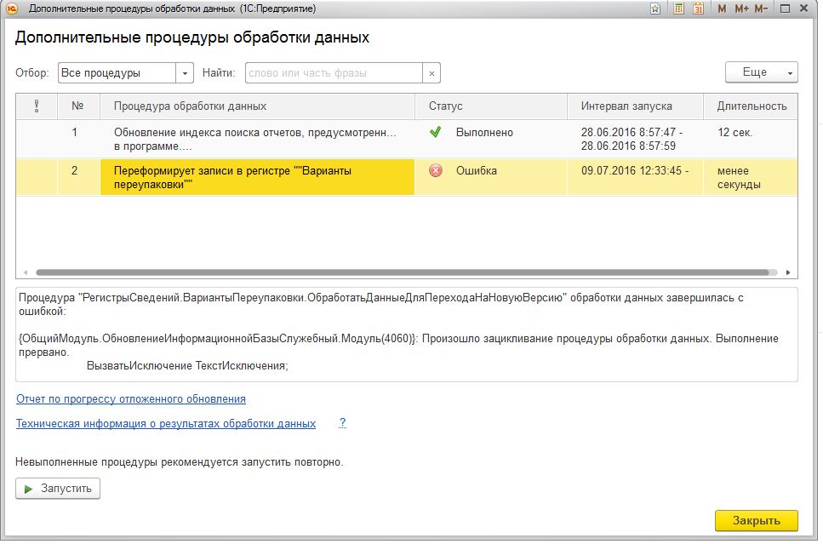The width and height of the screenshot is (823, 544).
Task: Click the green checkmark status icon
Action: point(436,133)
